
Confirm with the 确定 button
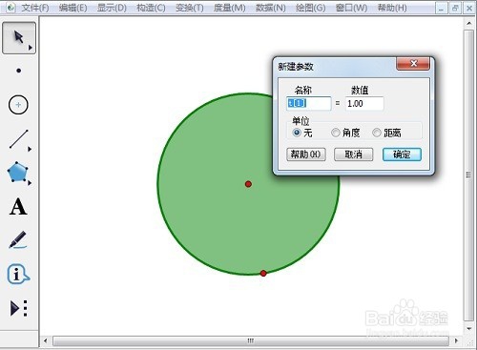402,154
